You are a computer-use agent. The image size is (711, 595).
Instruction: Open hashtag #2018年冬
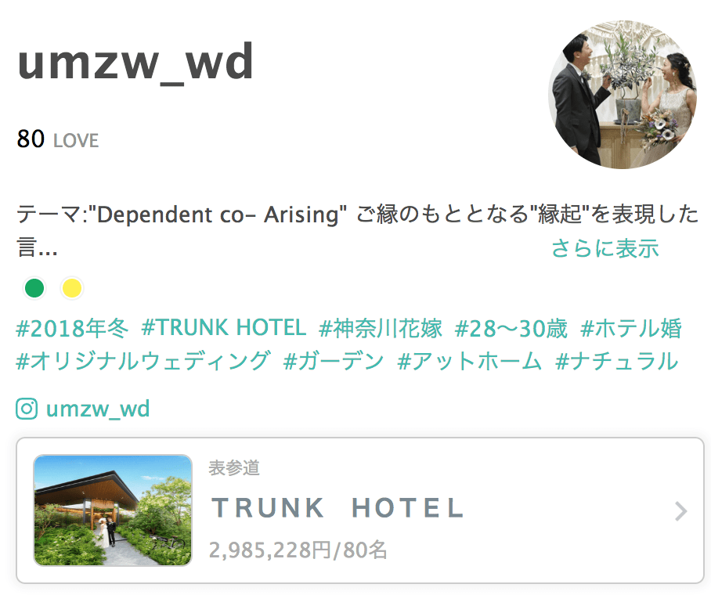tap(73, 328)
